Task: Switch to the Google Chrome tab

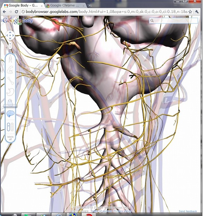Action: (65, 6)
